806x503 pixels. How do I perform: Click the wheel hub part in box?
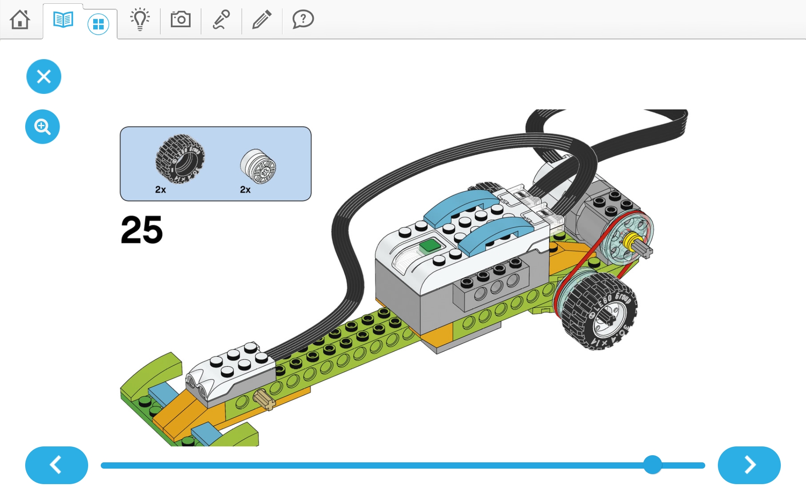pos(258,166)
